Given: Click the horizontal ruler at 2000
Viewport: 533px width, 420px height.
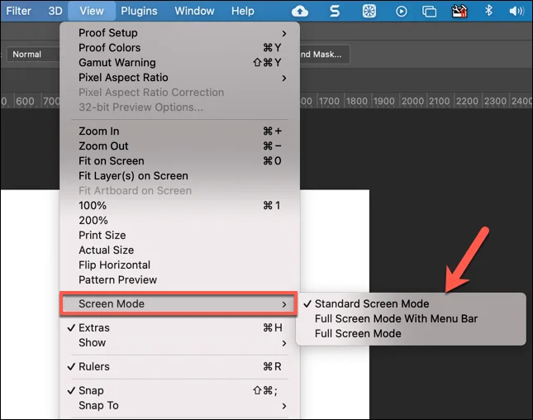Looking at the screenshot, I should [x=412, y=101].
